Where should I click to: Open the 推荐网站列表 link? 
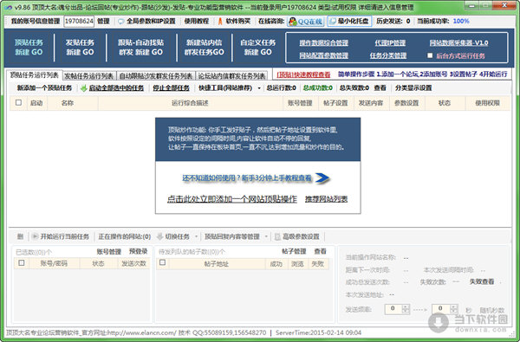(x=327, y=199)
